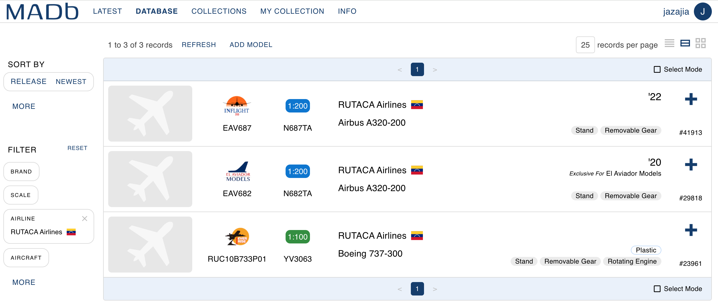Select page 1 in top pagination
This screenshot has width=718, height=305.
(417, 69)
